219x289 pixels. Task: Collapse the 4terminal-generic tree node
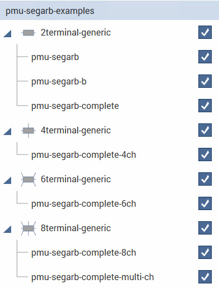(x=7, y=132)
